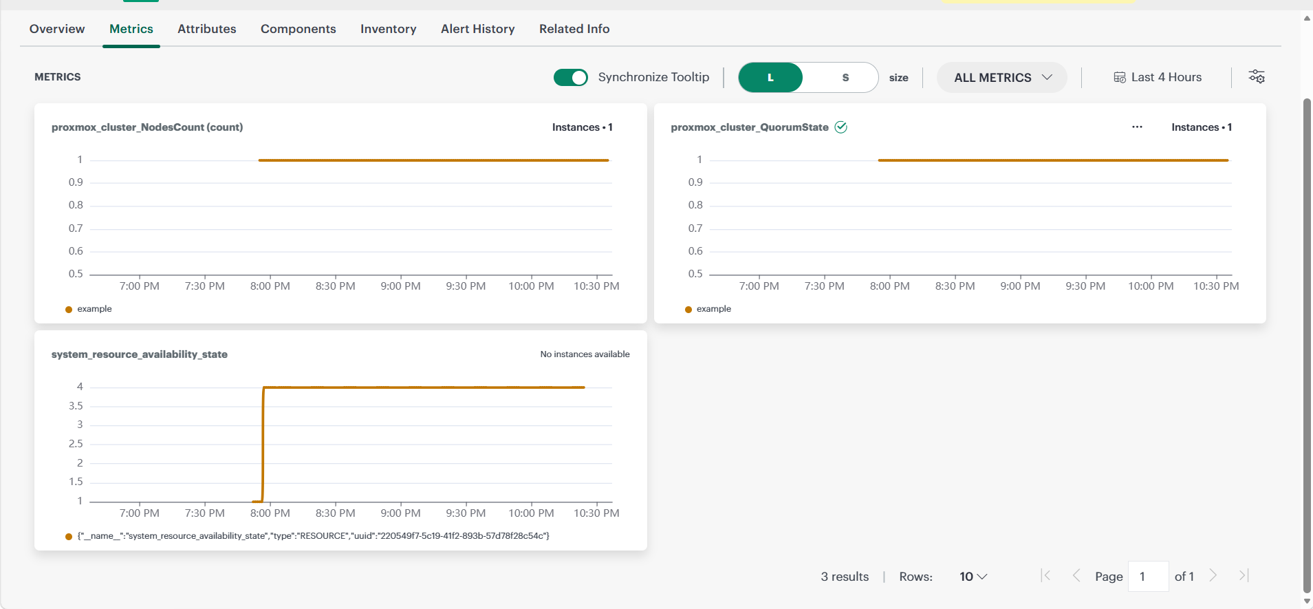This screenshot has height=609, width=1313.
Task: Go to the next page arrow
Action: click(1213, 576)
